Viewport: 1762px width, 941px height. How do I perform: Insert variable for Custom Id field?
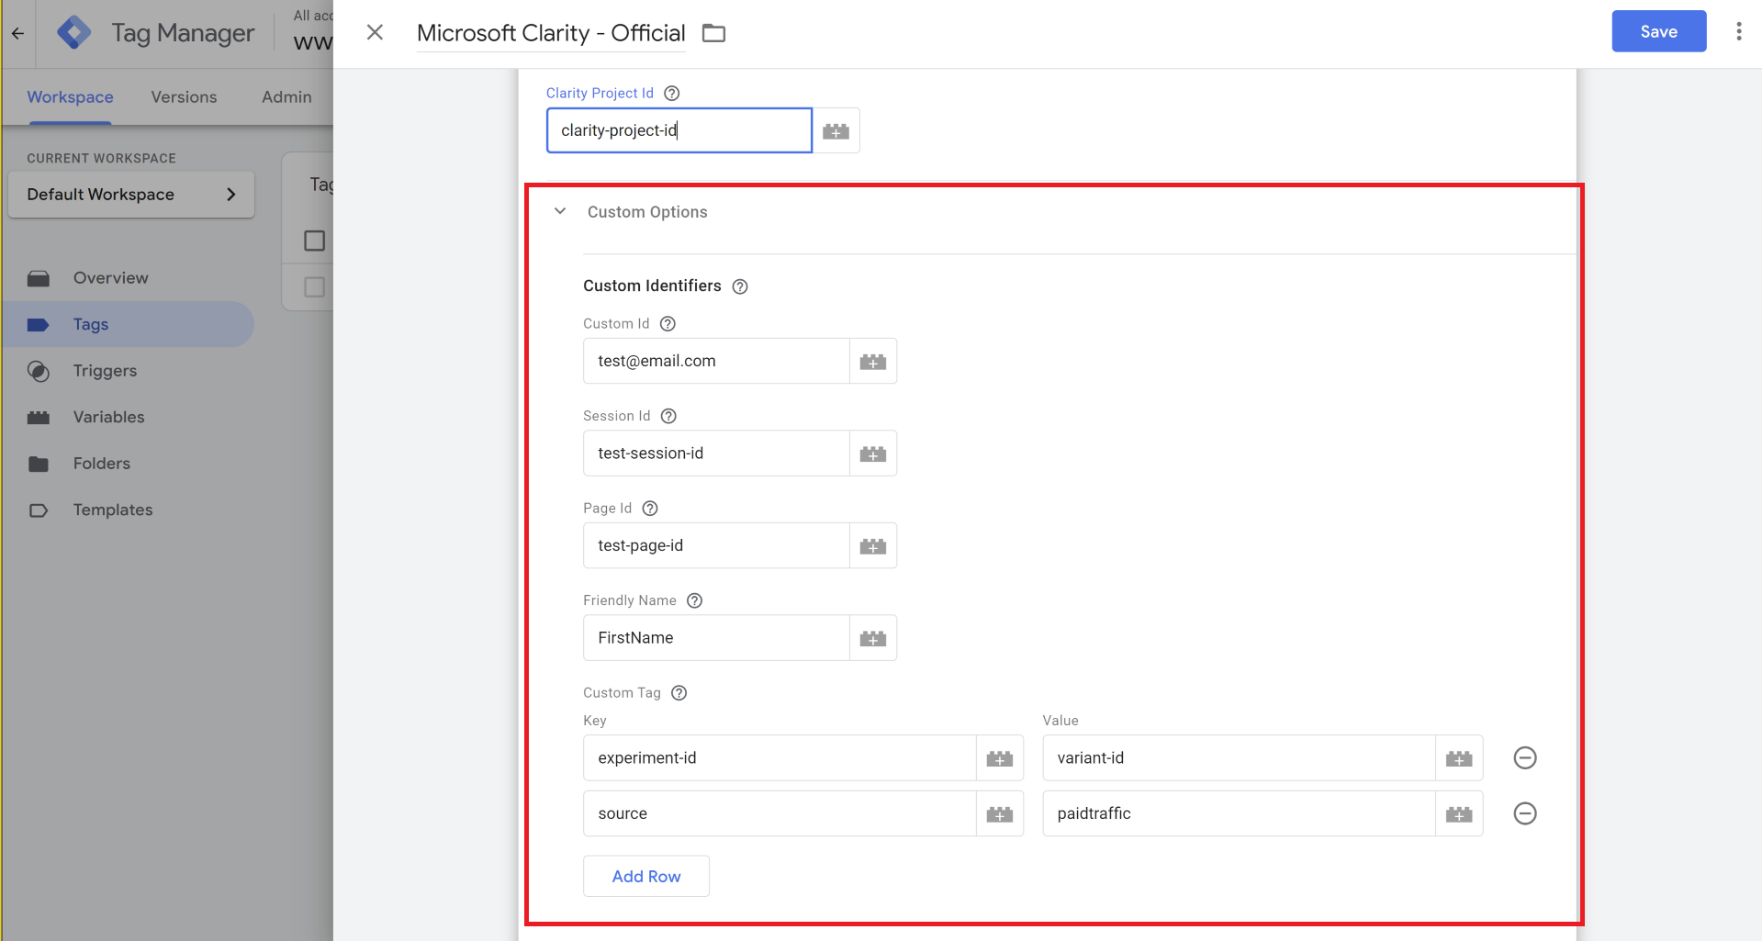pos(873,362)
